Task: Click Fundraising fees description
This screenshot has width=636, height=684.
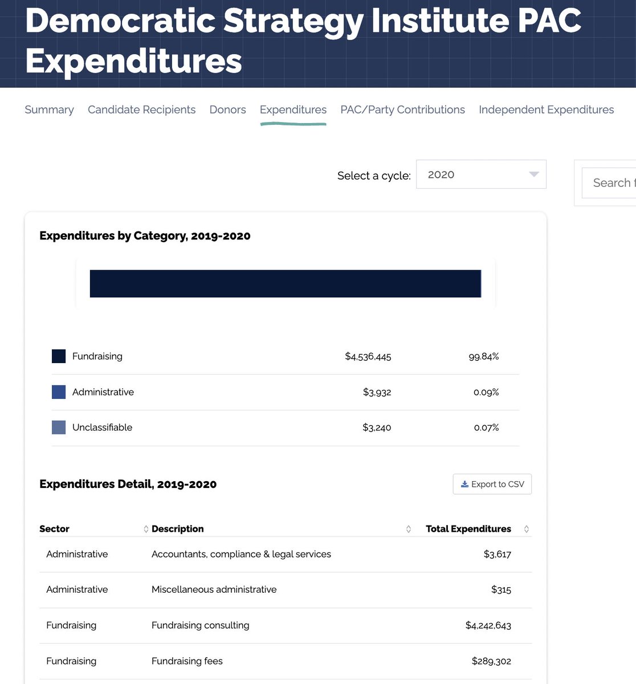Action: pos(187,661)
